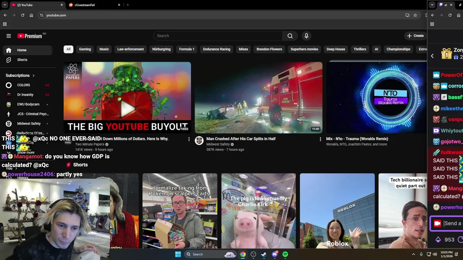Select the Deep House filter chip
463x260 pixels.
tap(336, 49)
